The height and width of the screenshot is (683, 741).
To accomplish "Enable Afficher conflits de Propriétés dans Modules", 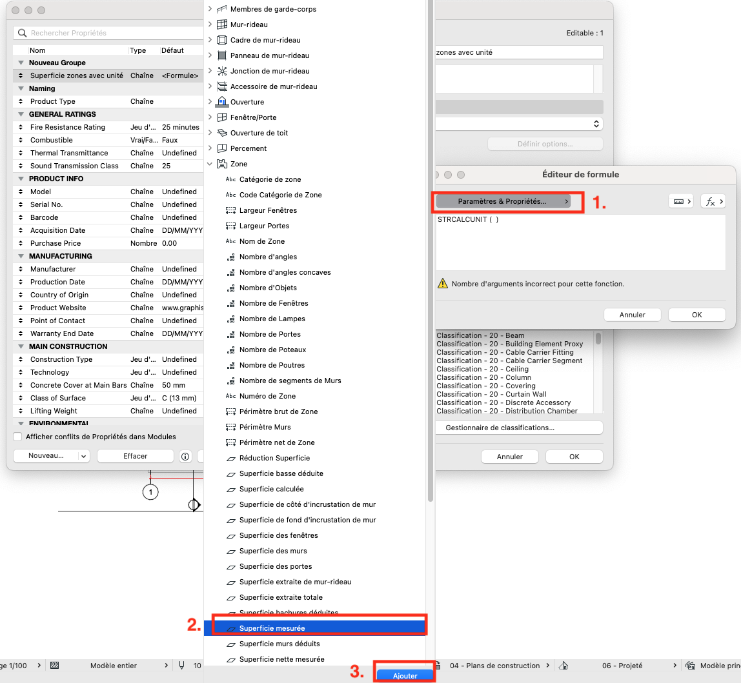I will coord(17,437).
